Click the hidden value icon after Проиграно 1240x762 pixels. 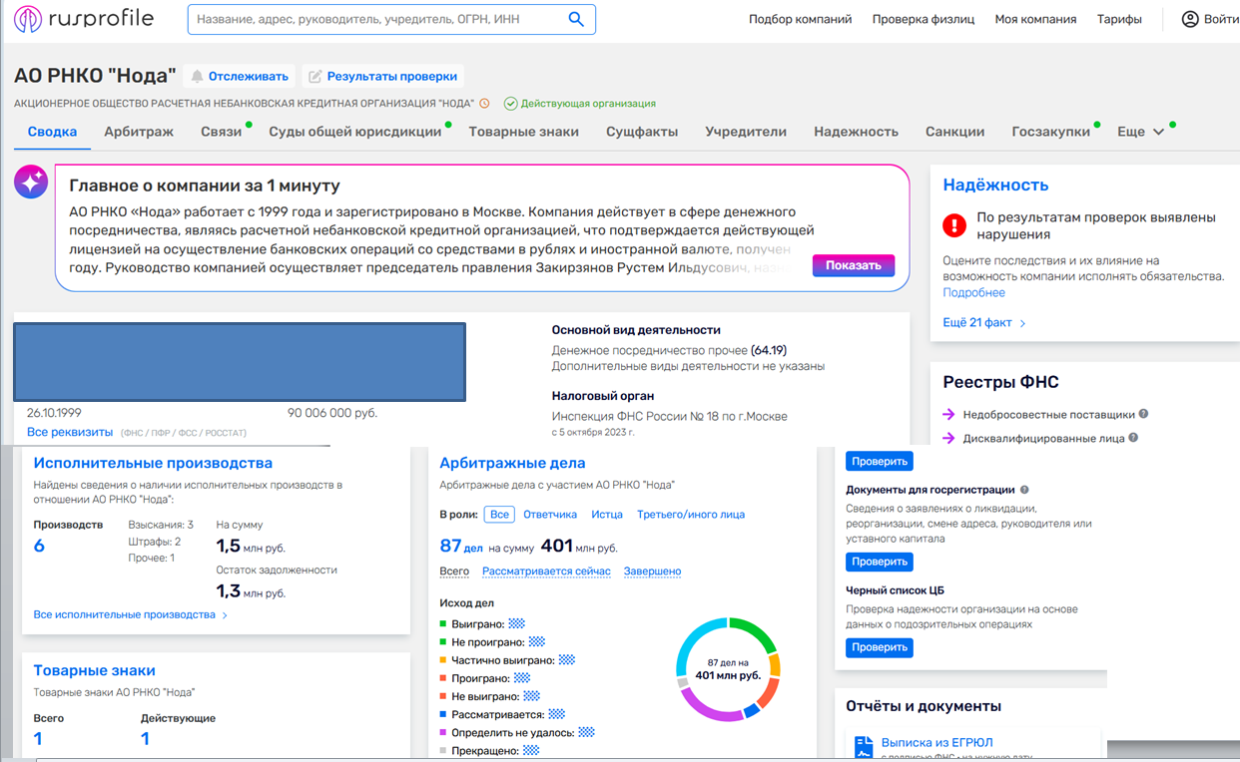tap(522, 677)
